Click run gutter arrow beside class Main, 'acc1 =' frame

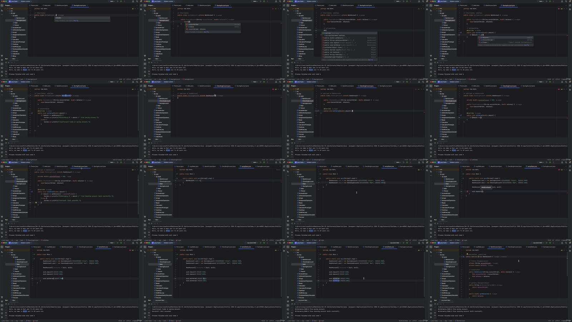[177, 174]
